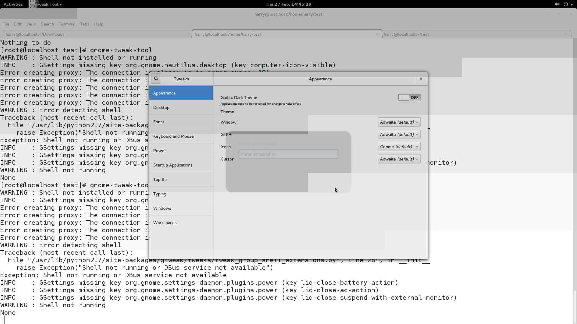Select Typing in the Tweaks sidebar
The width and height of the screenshot is (577, 324).
(x=181, y=194)
